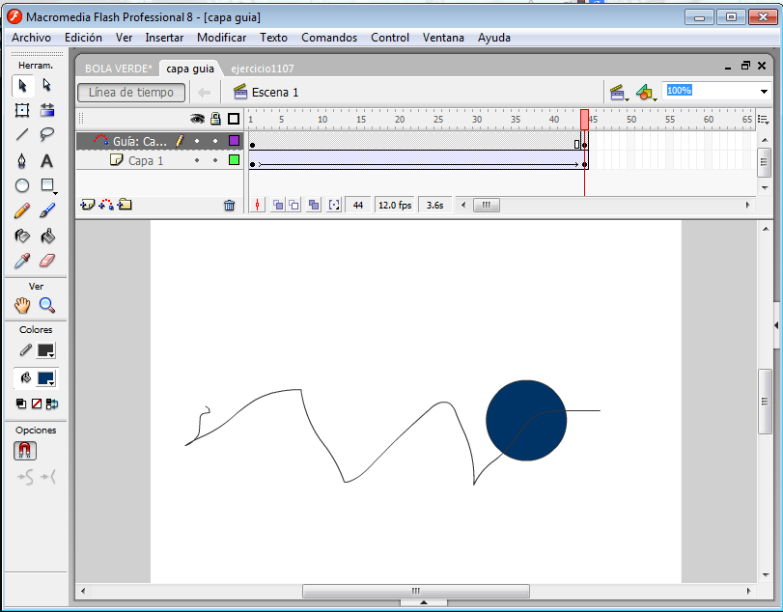Open the zoom percentage dropdown
This screenshot has height=612, width=783.
pos(764,92)
